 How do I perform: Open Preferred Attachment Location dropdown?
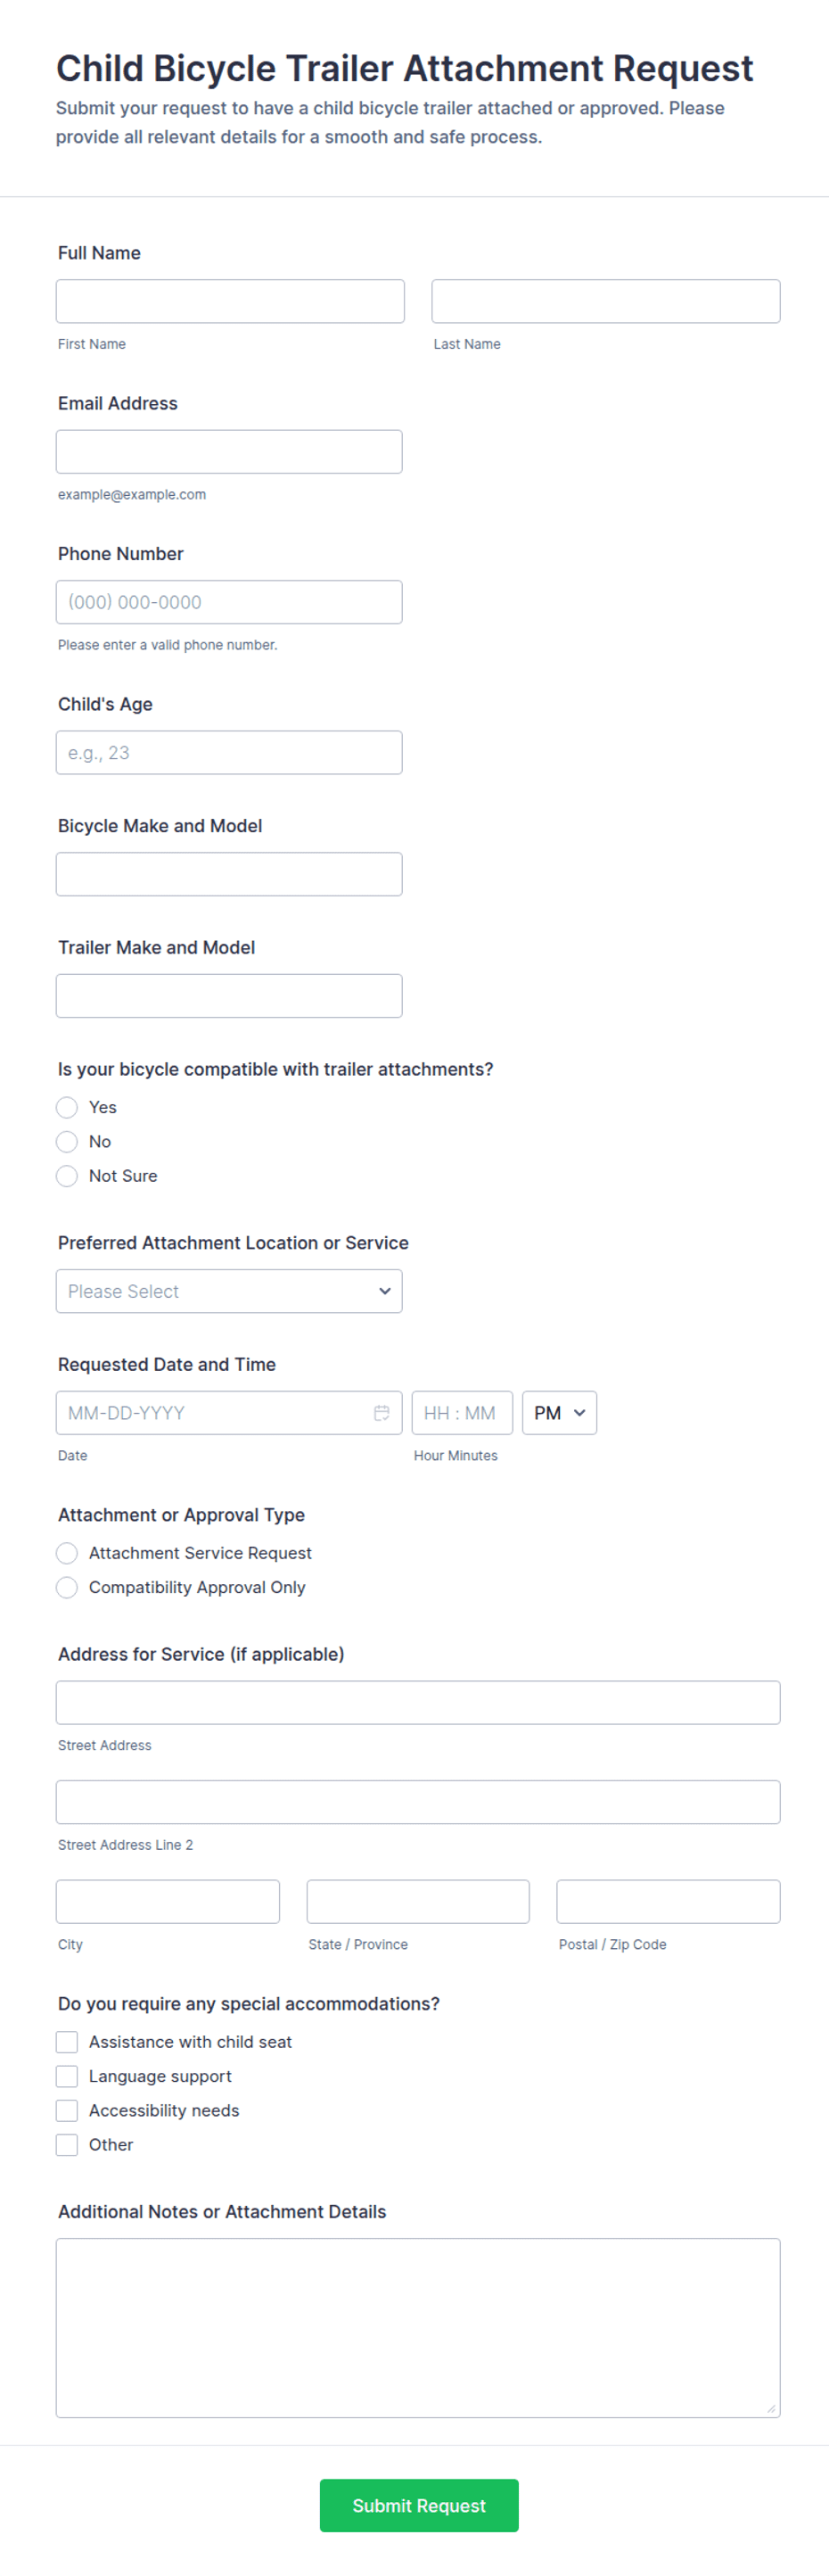[229, 1291]
